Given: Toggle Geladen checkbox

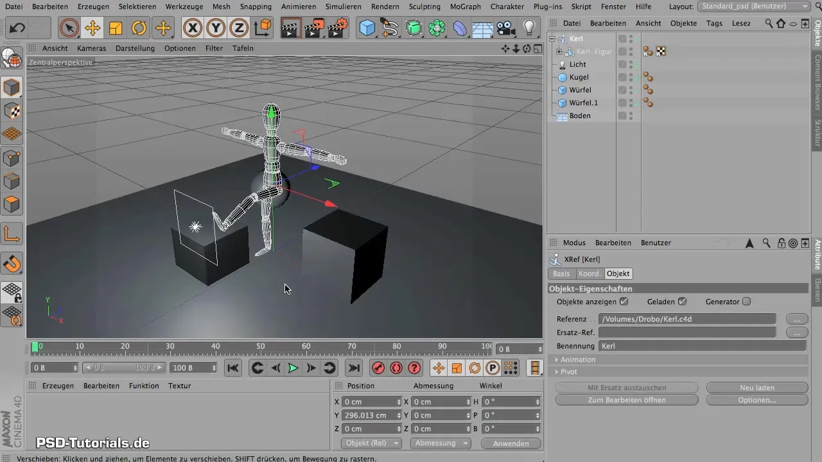Looking at the screenshot, I should click(x=683, y=301).
